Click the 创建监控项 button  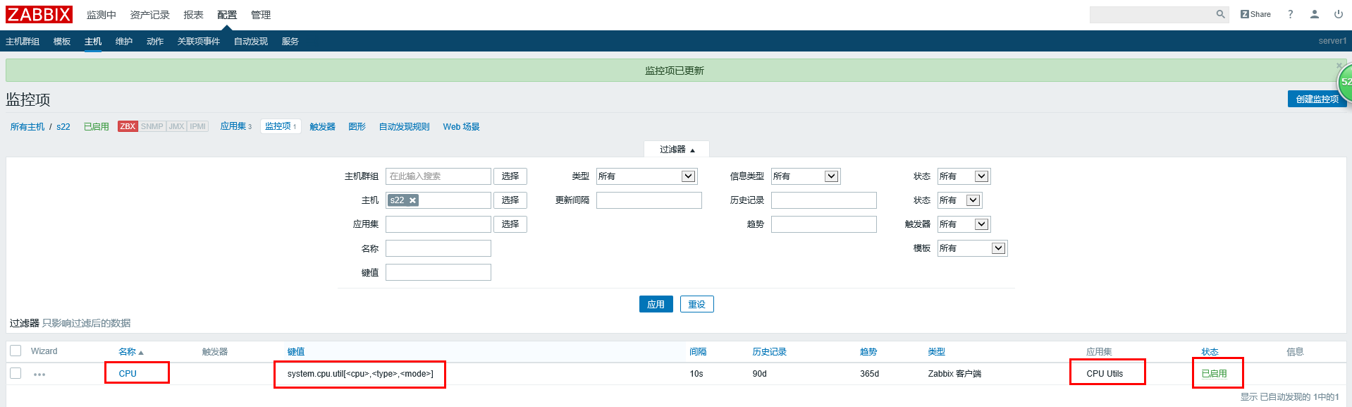(x=1316, y=99)
